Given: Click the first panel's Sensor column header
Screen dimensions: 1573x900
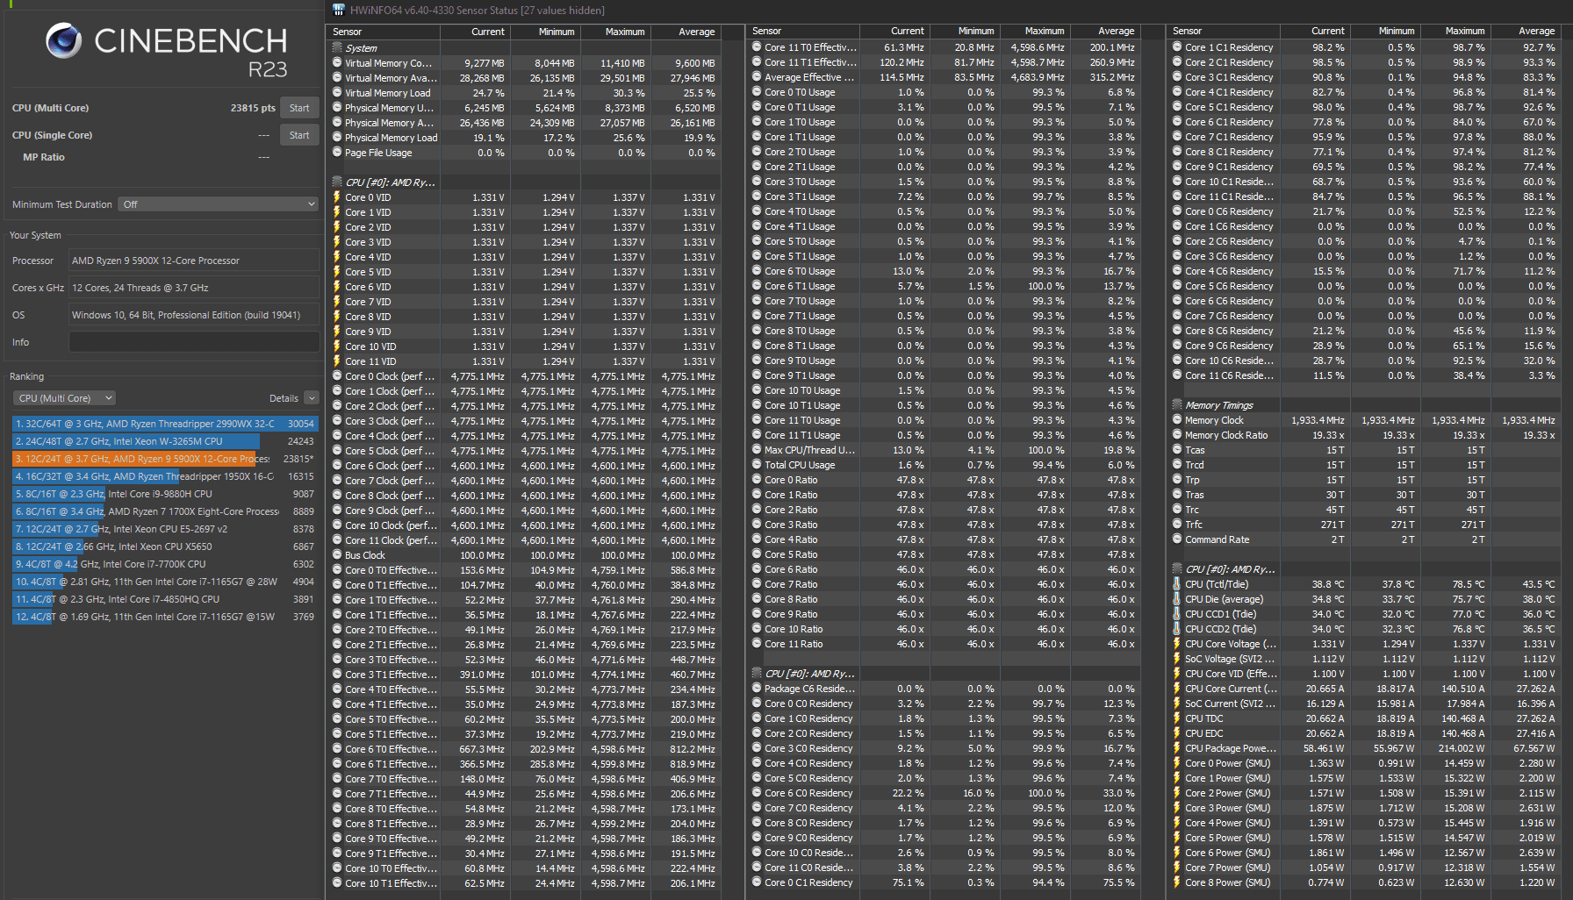Looking at the screenshot, I should click(383, 32).
